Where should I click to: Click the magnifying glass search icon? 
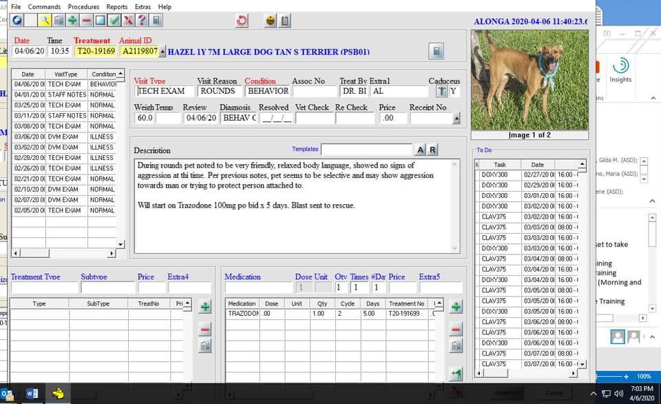(44, 21)
